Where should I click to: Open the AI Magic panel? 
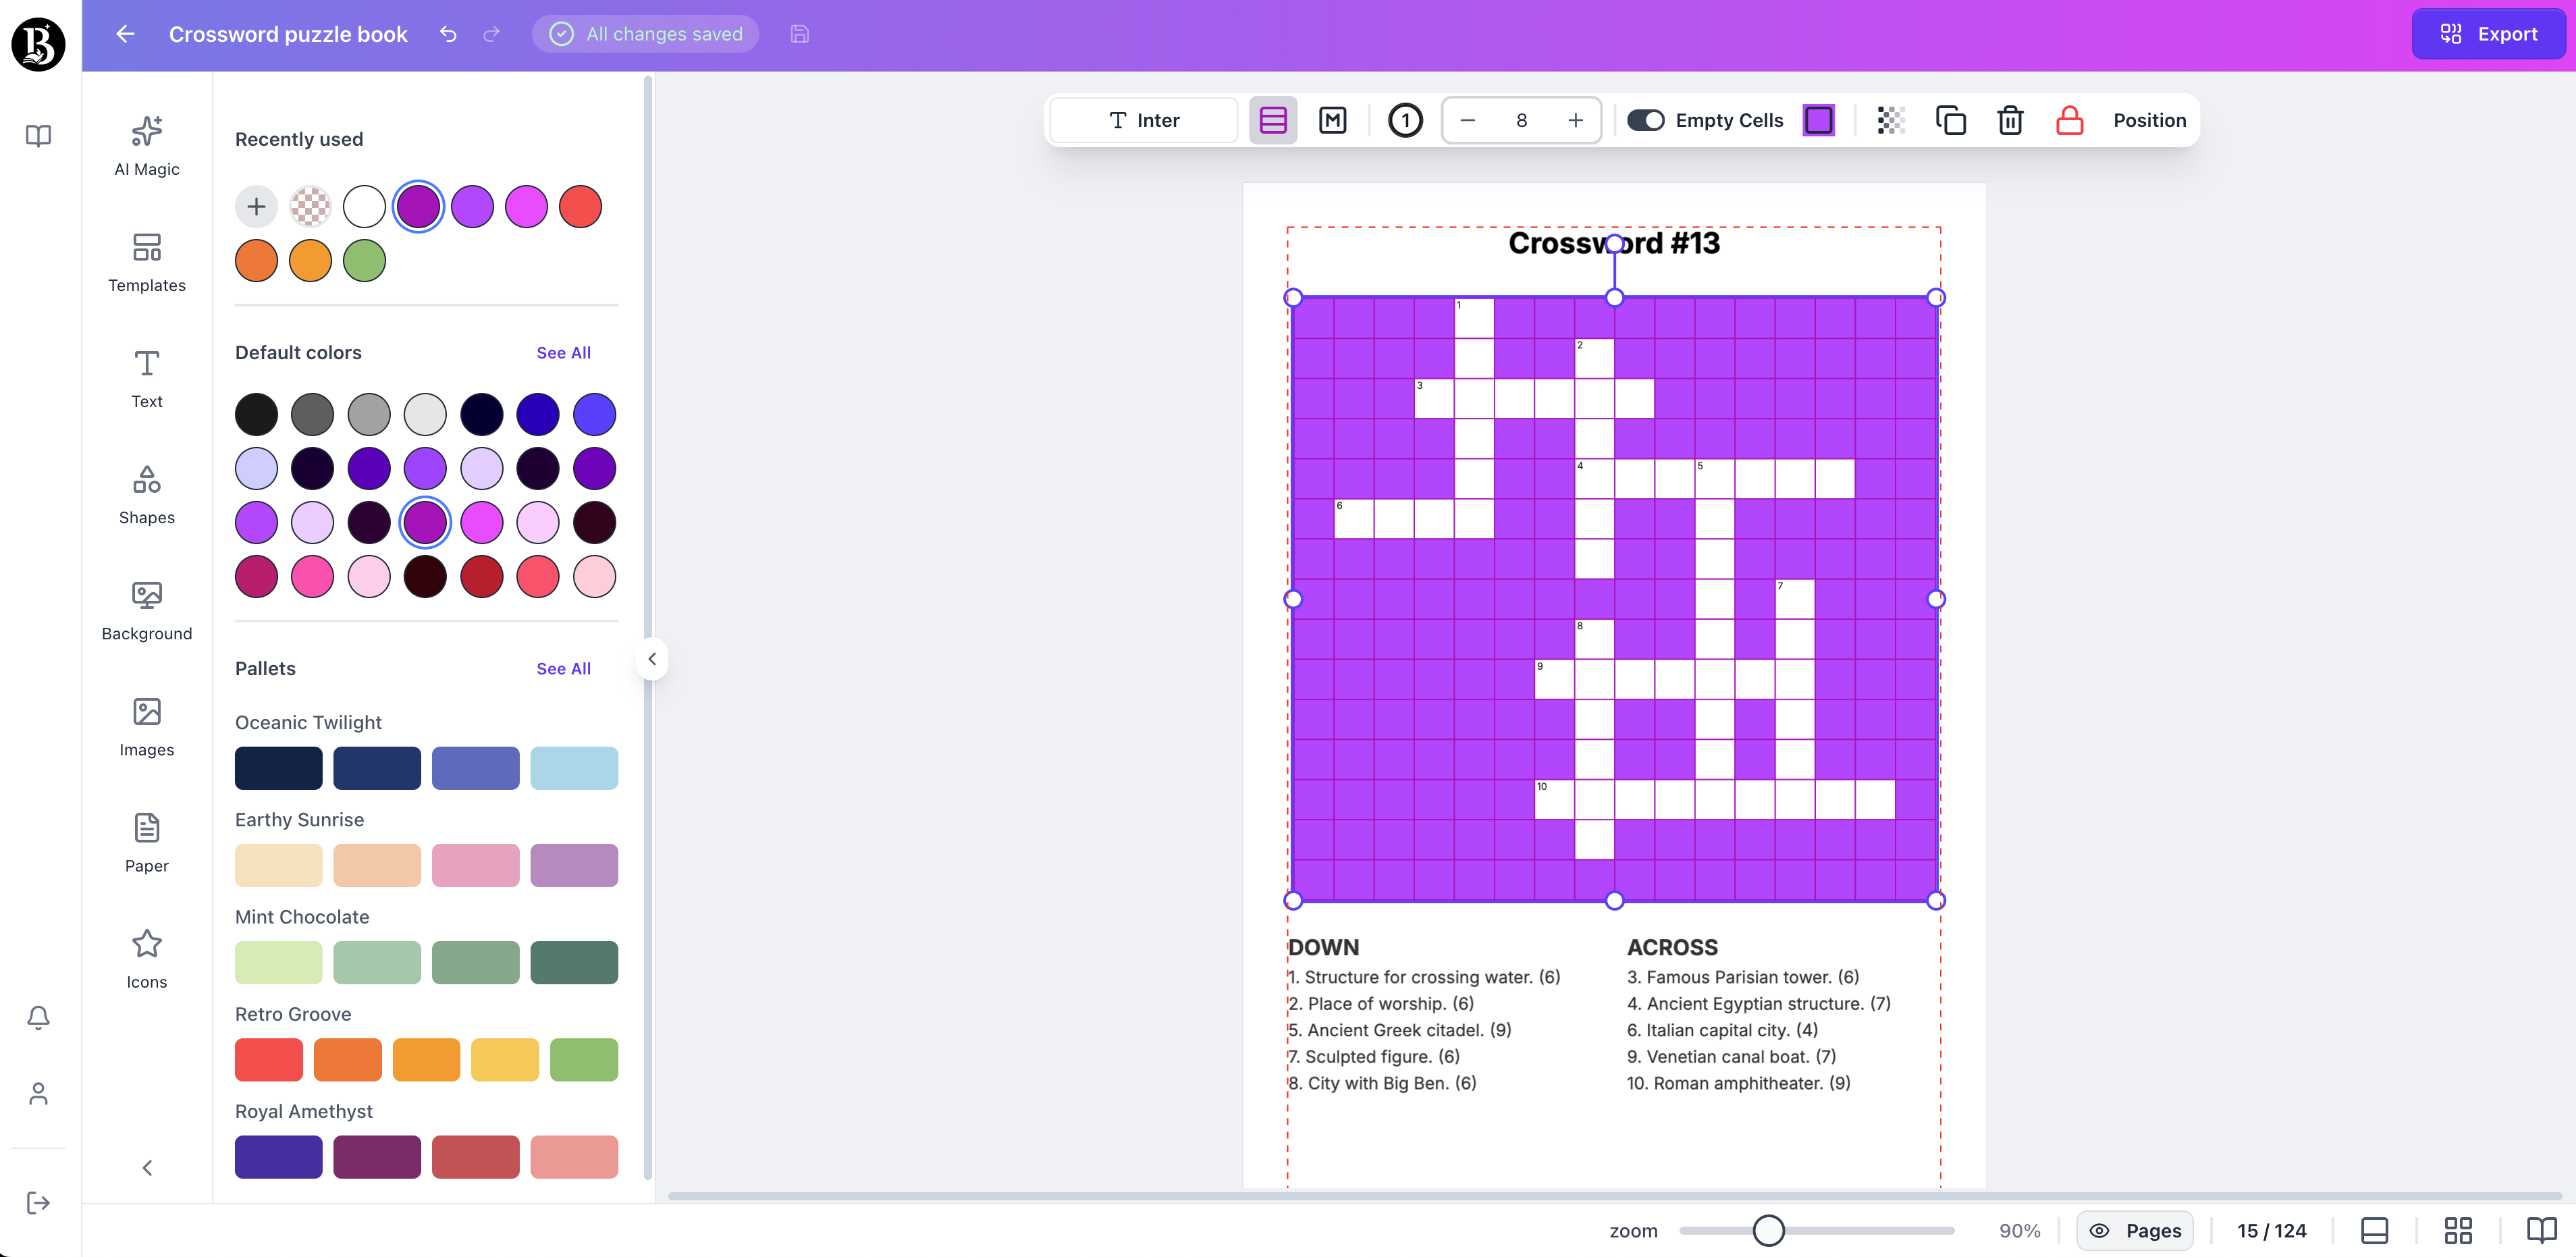coord(146,146)
